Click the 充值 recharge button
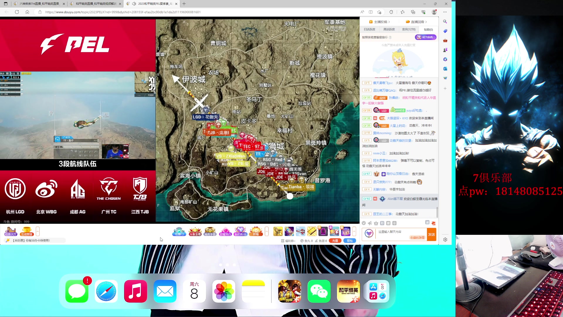The image size is (563, 317). [335, 241]
